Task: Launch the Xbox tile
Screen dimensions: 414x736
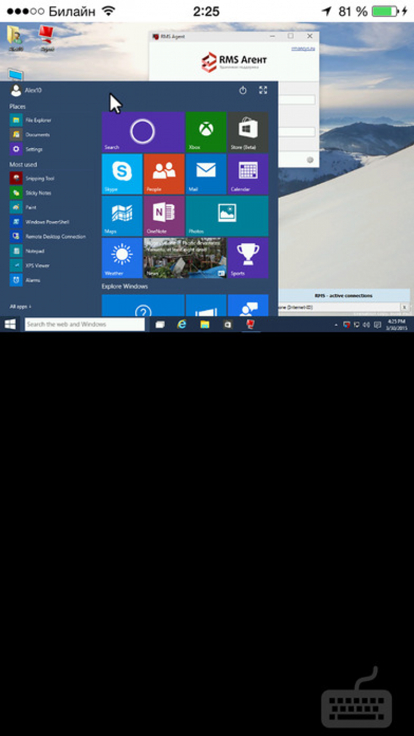Action: pos(206,132)
